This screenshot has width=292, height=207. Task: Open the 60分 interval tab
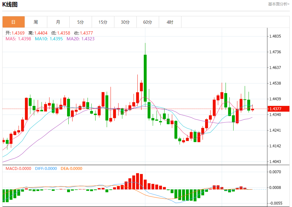148,22
